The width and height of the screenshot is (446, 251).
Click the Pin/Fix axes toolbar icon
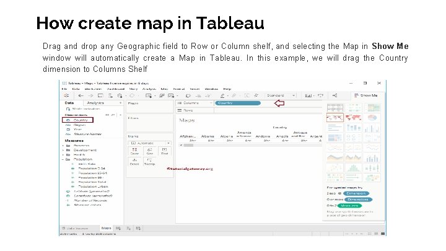click(256, 95)
